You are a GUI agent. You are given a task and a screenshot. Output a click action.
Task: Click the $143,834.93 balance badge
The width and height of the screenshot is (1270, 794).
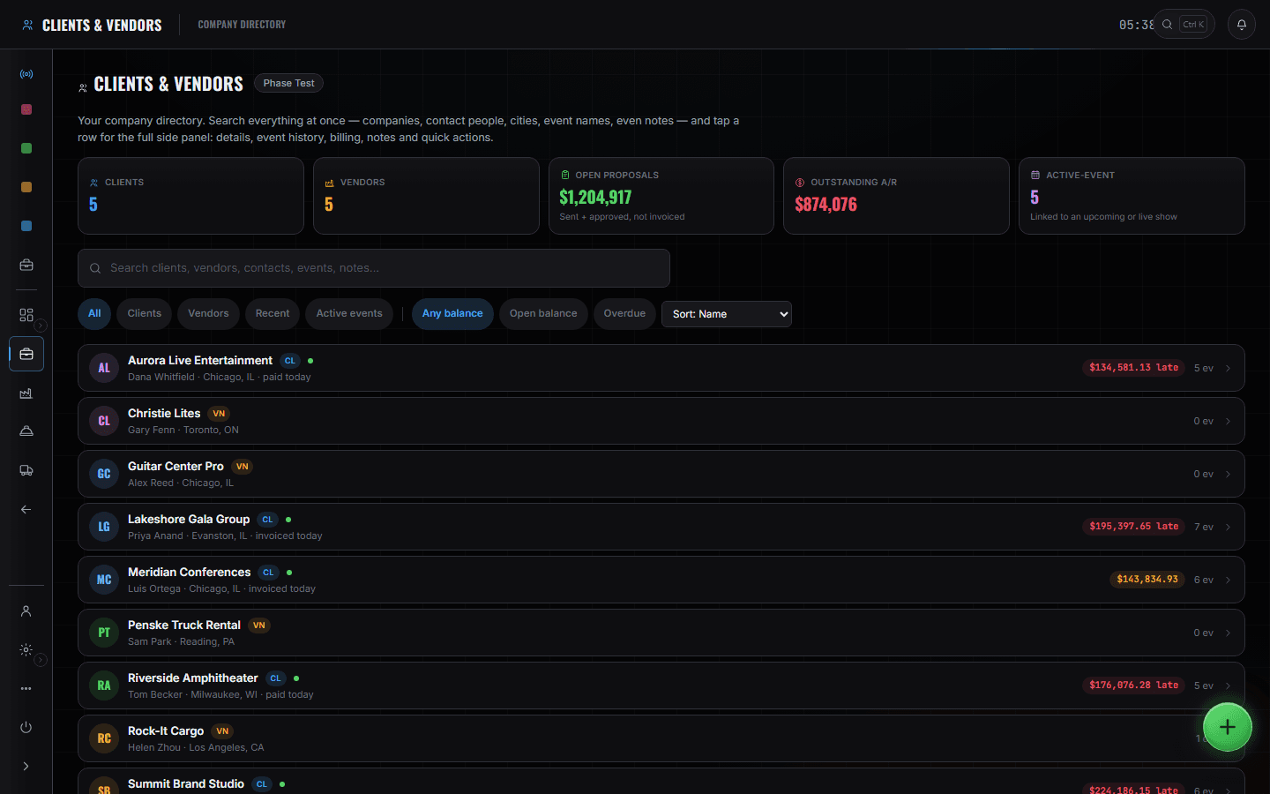point(1147,580)
